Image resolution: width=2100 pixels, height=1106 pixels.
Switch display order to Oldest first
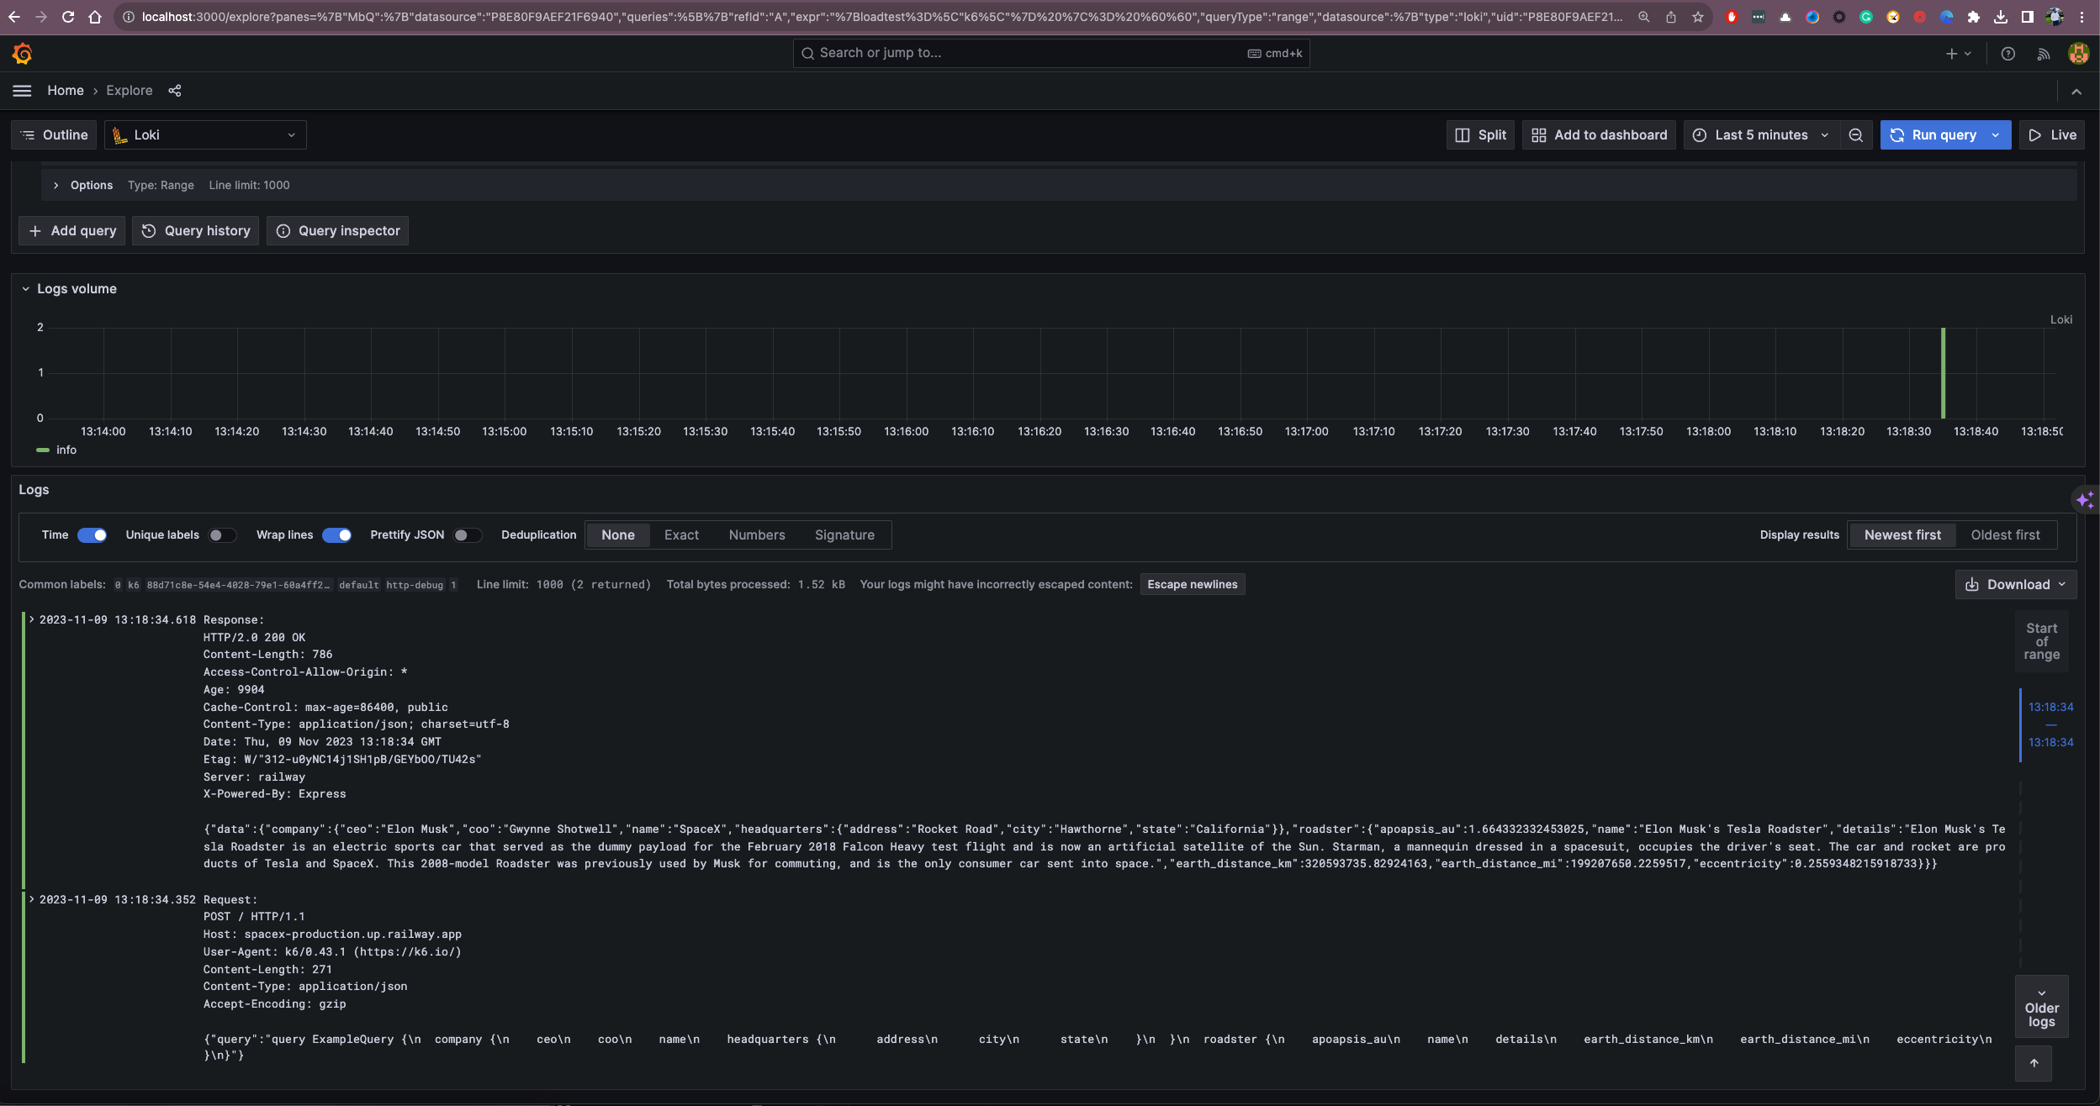[2005, 535]
